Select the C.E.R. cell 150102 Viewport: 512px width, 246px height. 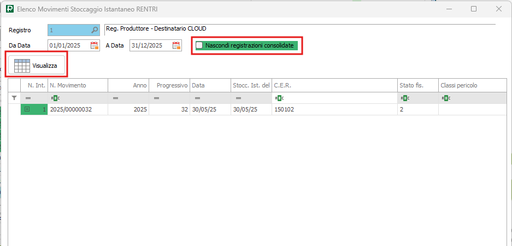click(x=333, y=109)
